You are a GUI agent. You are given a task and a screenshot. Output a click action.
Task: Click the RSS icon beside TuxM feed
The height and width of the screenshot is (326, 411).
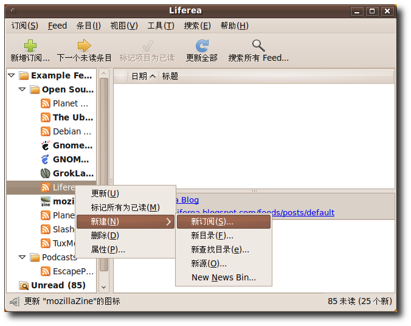(46, 243)
